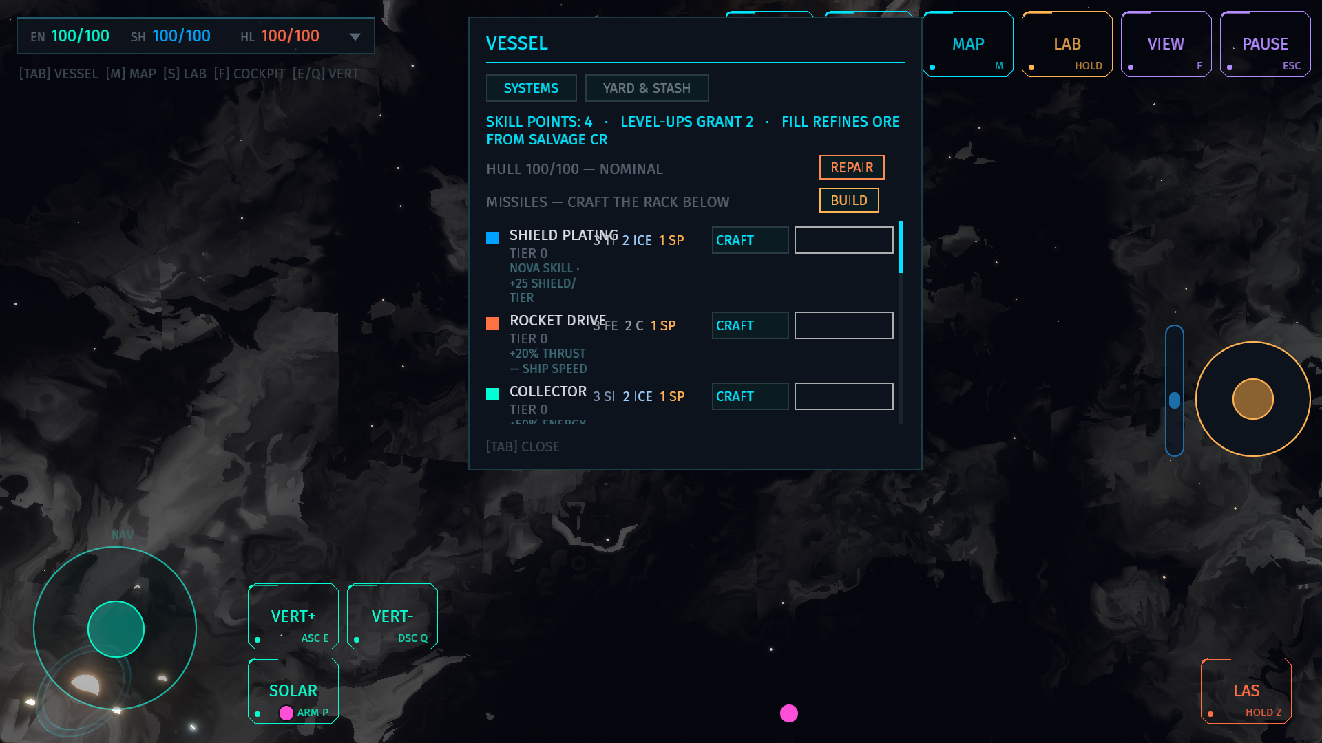Toggle cockpit view with the VIEW button

pos(1166,44)
